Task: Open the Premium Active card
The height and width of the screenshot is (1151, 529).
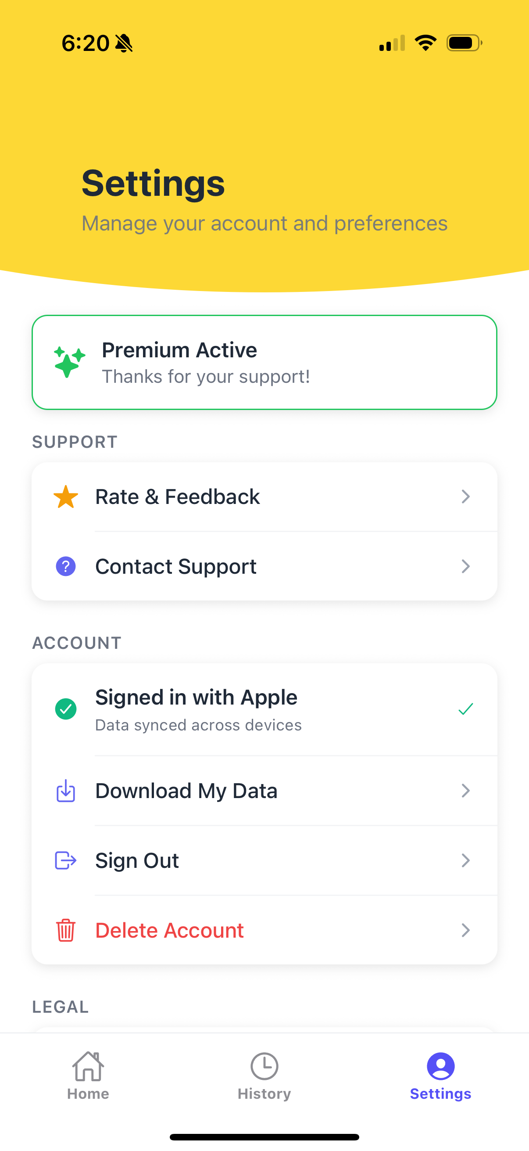Action: pyautogui.click(x=264, y=362)
